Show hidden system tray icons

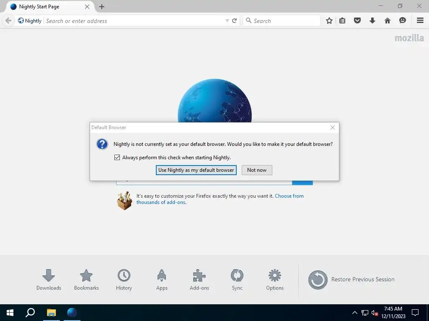click(x=354, y=313)
